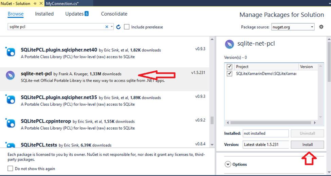
Task: Click the refresh search results icon
Action: click(x=118, y=27)
